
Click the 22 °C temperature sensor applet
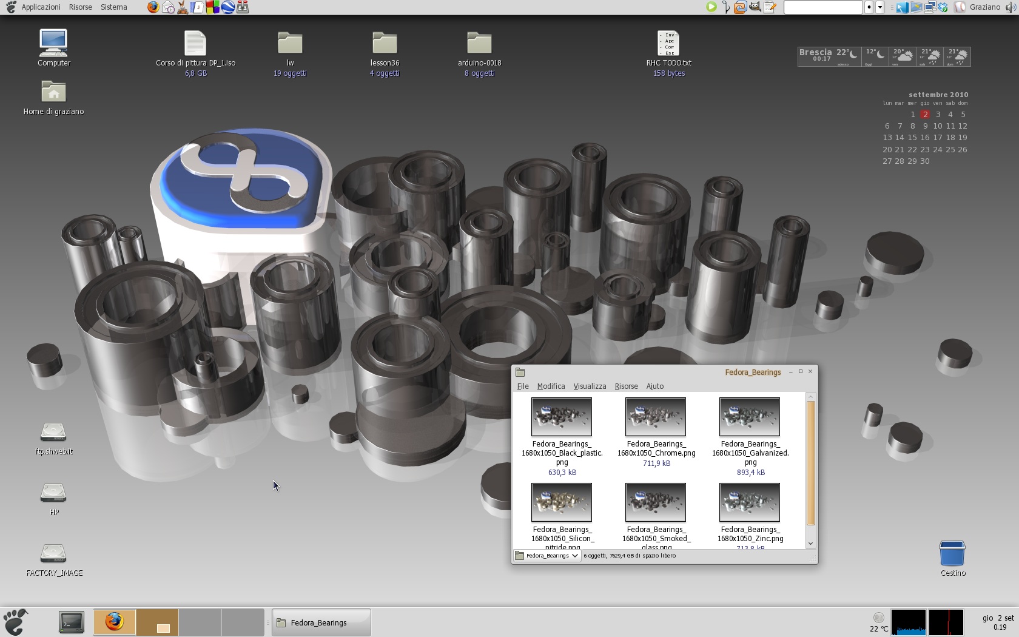click(x=878, y=623)
